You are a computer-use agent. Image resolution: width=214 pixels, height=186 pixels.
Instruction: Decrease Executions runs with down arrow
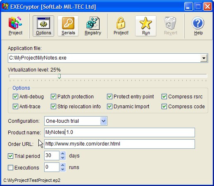[x=63, y=169]
